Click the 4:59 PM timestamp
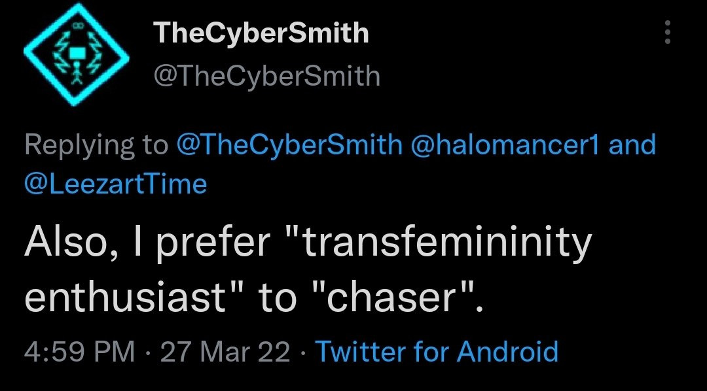 pyautogui.click(x=80, y=352)
